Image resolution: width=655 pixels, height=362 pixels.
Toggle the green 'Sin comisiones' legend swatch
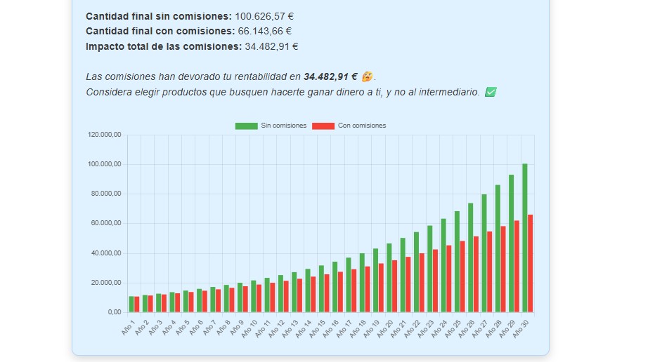tap(246, 126)
